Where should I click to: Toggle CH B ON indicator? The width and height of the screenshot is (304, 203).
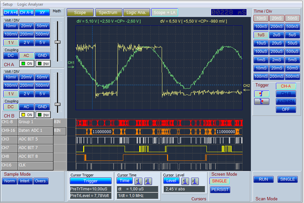(x=27, y=115)
